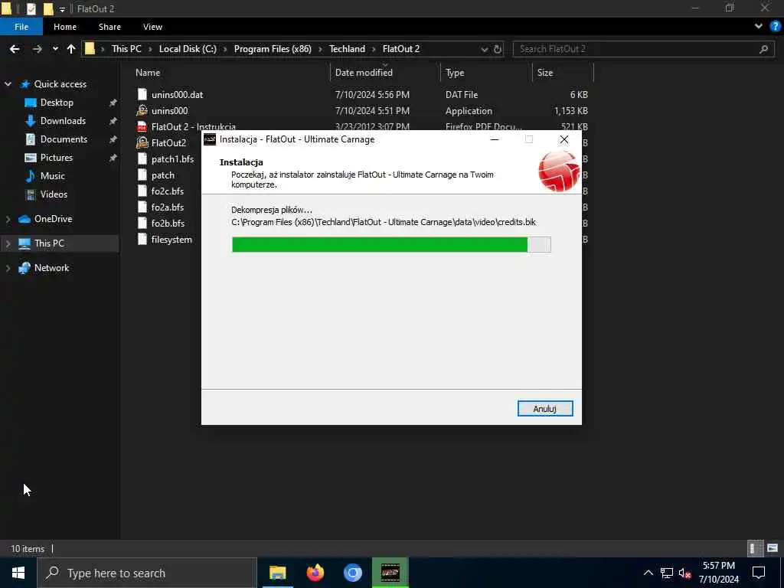
Task: Click the installer progress bar
Action: click(x=391, y=244)
